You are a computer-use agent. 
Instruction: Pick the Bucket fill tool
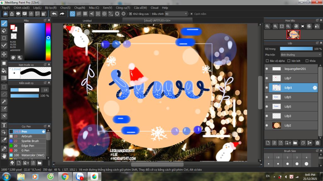(x=4, y=70)
